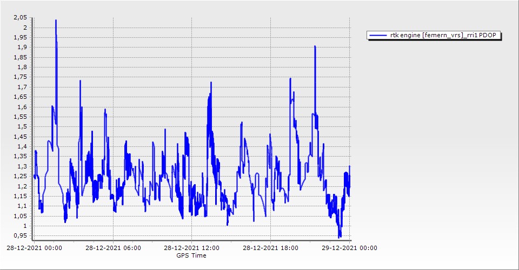The height and width of the screenshot is (270, 519).
Task: Click the highest PDOP peak above 2
Action: point(56,21)
